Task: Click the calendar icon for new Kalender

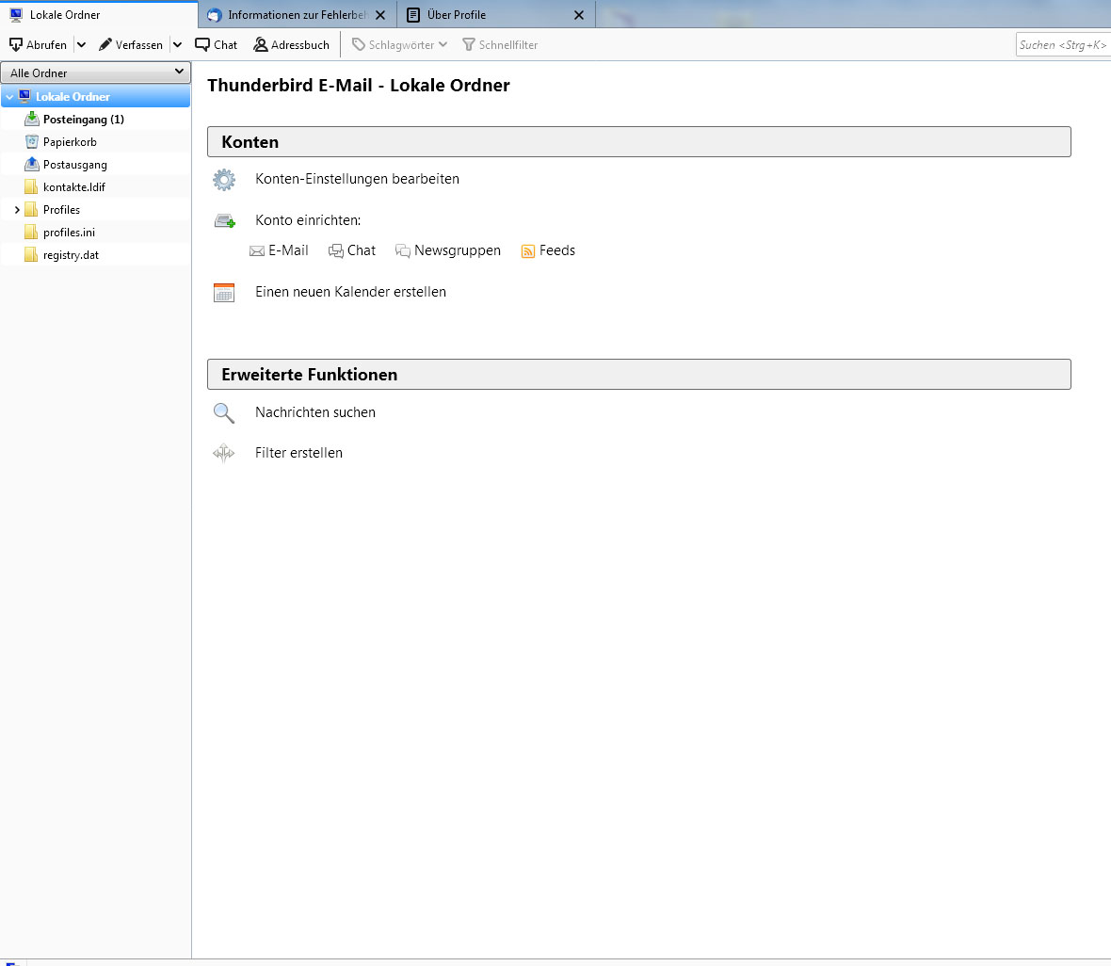Action: pos(224,292)
